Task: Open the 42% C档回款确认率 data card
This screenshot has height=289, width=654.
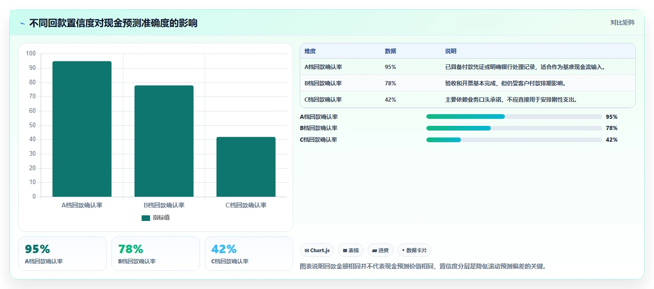Action: click(x=249, y=254)
